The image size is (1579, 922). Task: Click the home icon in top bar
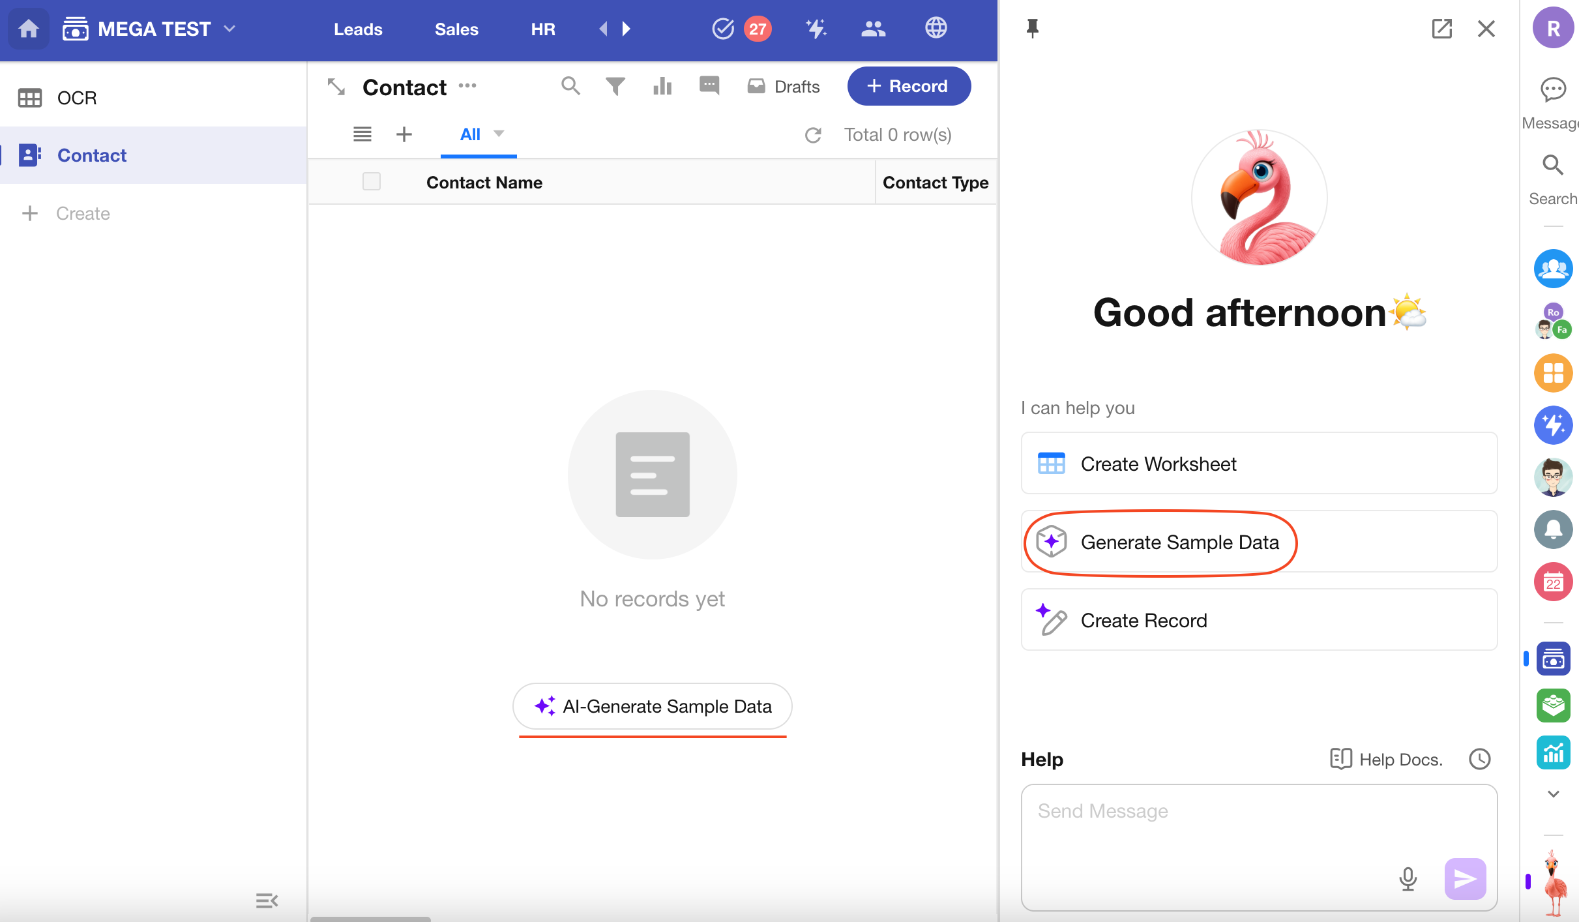point(28,29)
